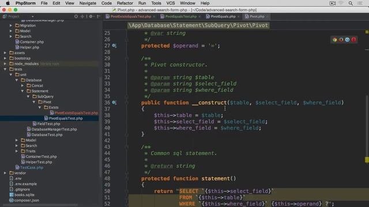Screen dimensions: 369x207
Task: Close the PivotEqualsTest.php editor tab
Action: coord(199,17)
